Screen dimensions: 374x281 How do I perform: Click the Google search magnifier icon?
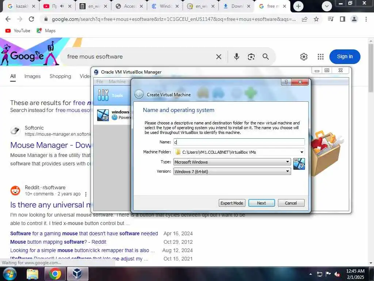(x=266, y=57)
